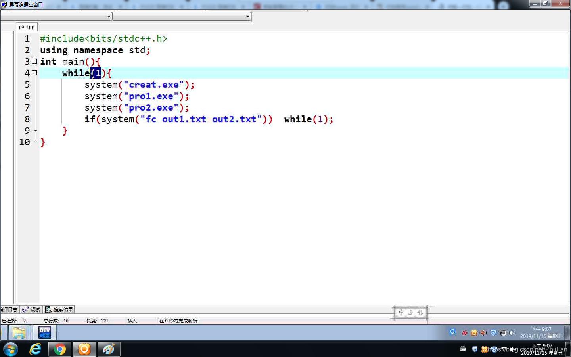Open the file explorer icon in inner taskbar
Viewport: 571px width, 357px height.
[19, 332]
